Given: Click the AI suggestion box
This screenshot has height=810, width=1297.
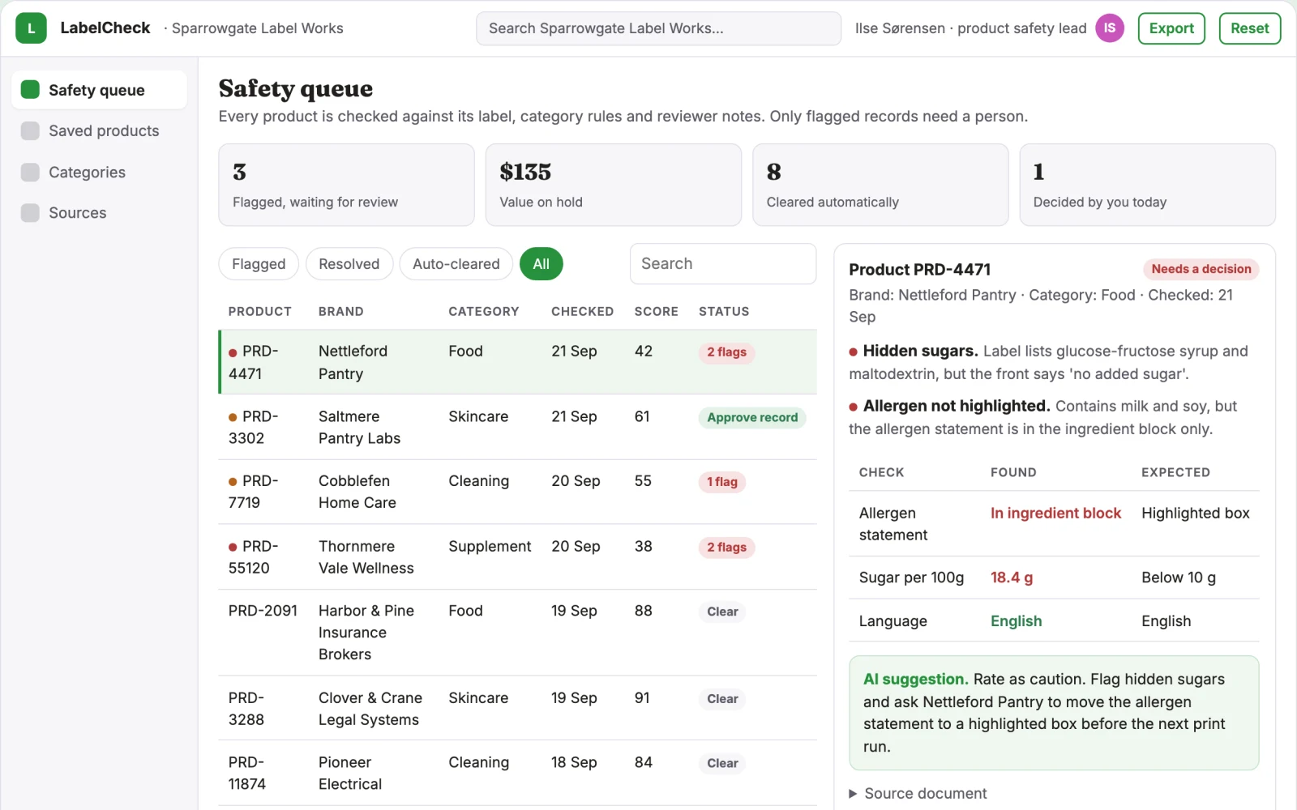Looking at the screenshot, I should tap(1054, 713).
